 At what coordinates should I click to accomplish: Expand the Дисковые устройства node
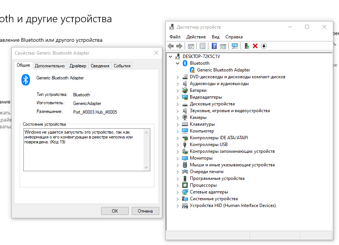177,104
